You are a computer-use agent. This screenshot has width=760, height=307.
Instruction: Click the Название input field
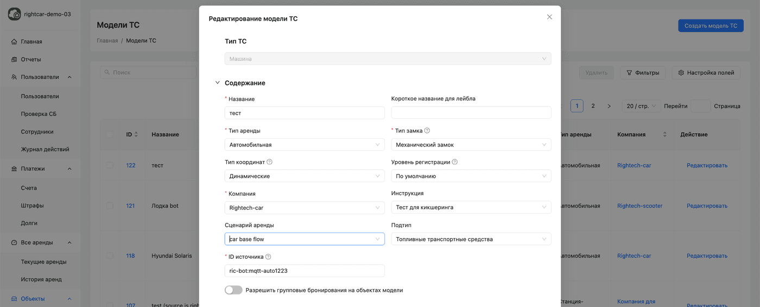pyautogui.click(x=304, y=113)
